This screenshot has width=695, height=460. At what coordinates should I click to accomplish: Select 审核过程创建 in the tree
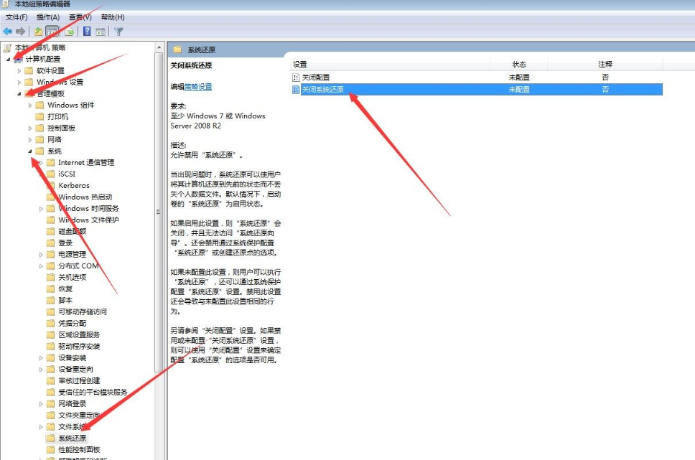pos(80,380)
